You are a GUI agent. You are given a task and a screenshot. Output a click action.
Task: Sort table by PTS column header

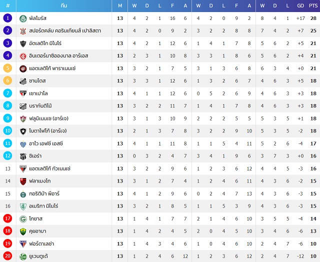click(313, 5)
